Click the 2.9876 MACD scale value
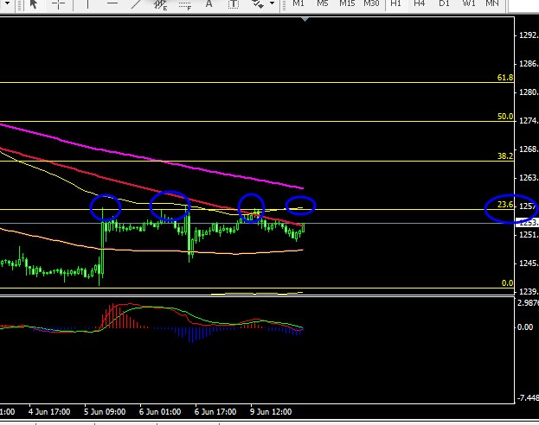The image size is (539, 425). (x=528, y=303)
